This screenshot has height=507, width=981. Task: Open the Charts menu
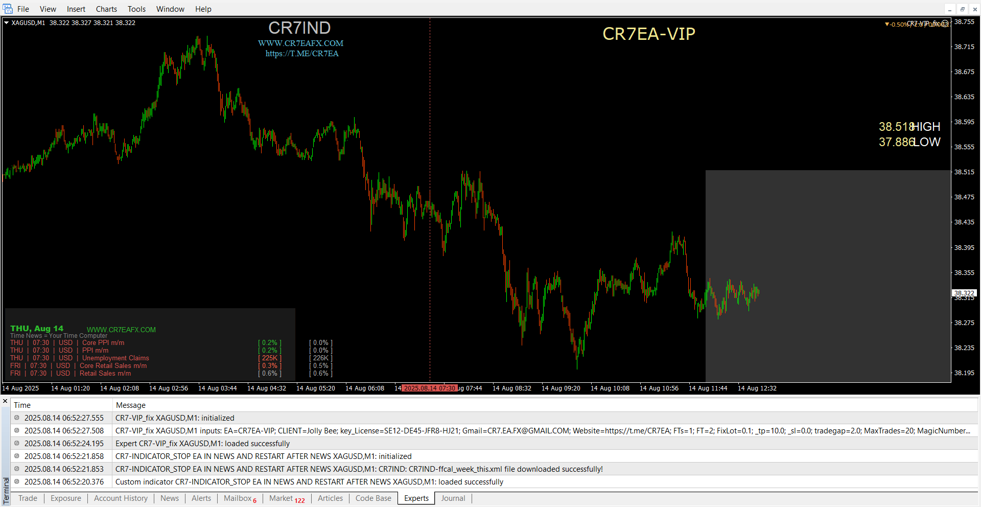(106, 9)
